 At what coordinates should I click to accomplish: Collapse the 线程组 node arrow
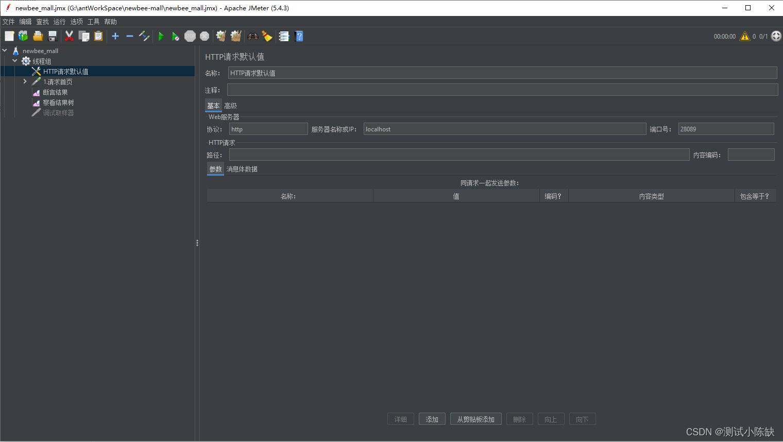pos(15,61)
